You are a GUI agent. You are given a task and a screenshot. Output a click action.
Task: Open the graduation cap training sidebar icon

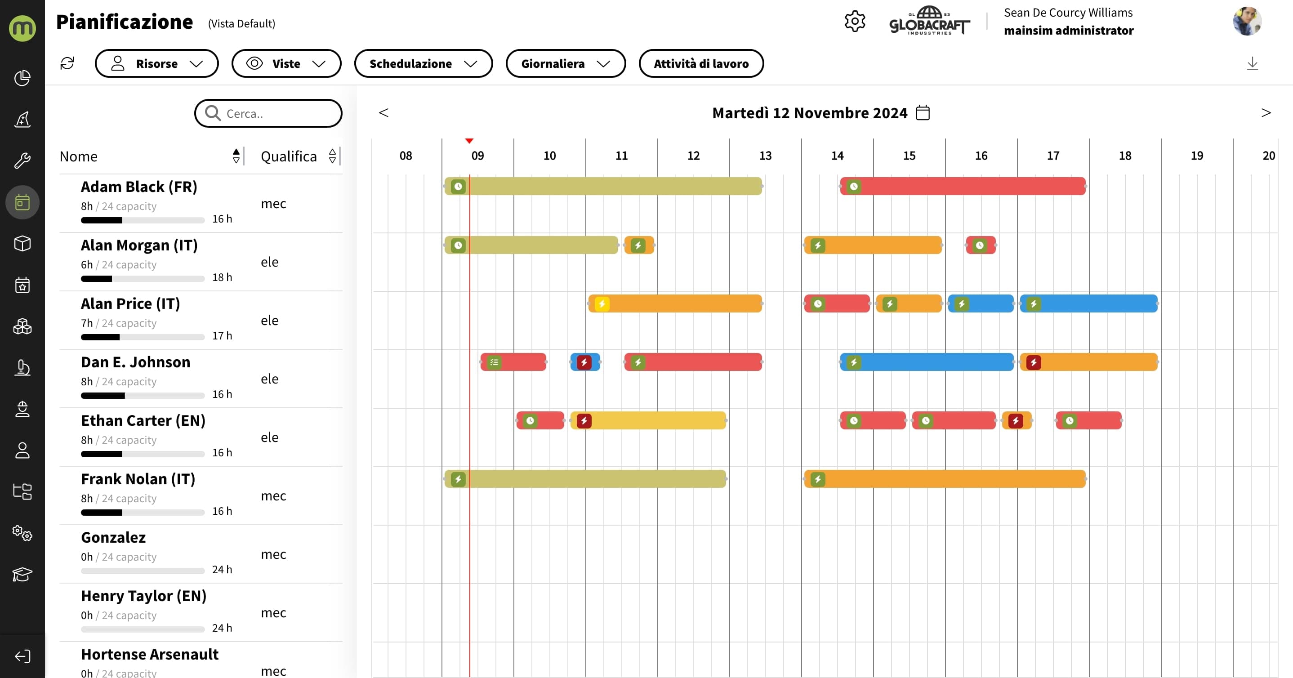[22, 574]
